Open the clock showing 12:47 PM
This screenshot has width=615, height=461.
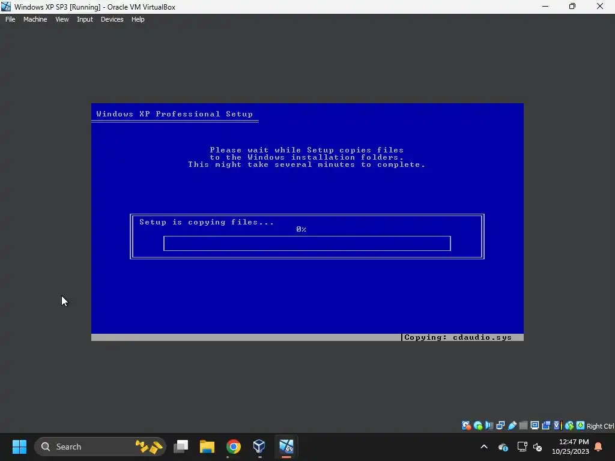pos(571,447)
